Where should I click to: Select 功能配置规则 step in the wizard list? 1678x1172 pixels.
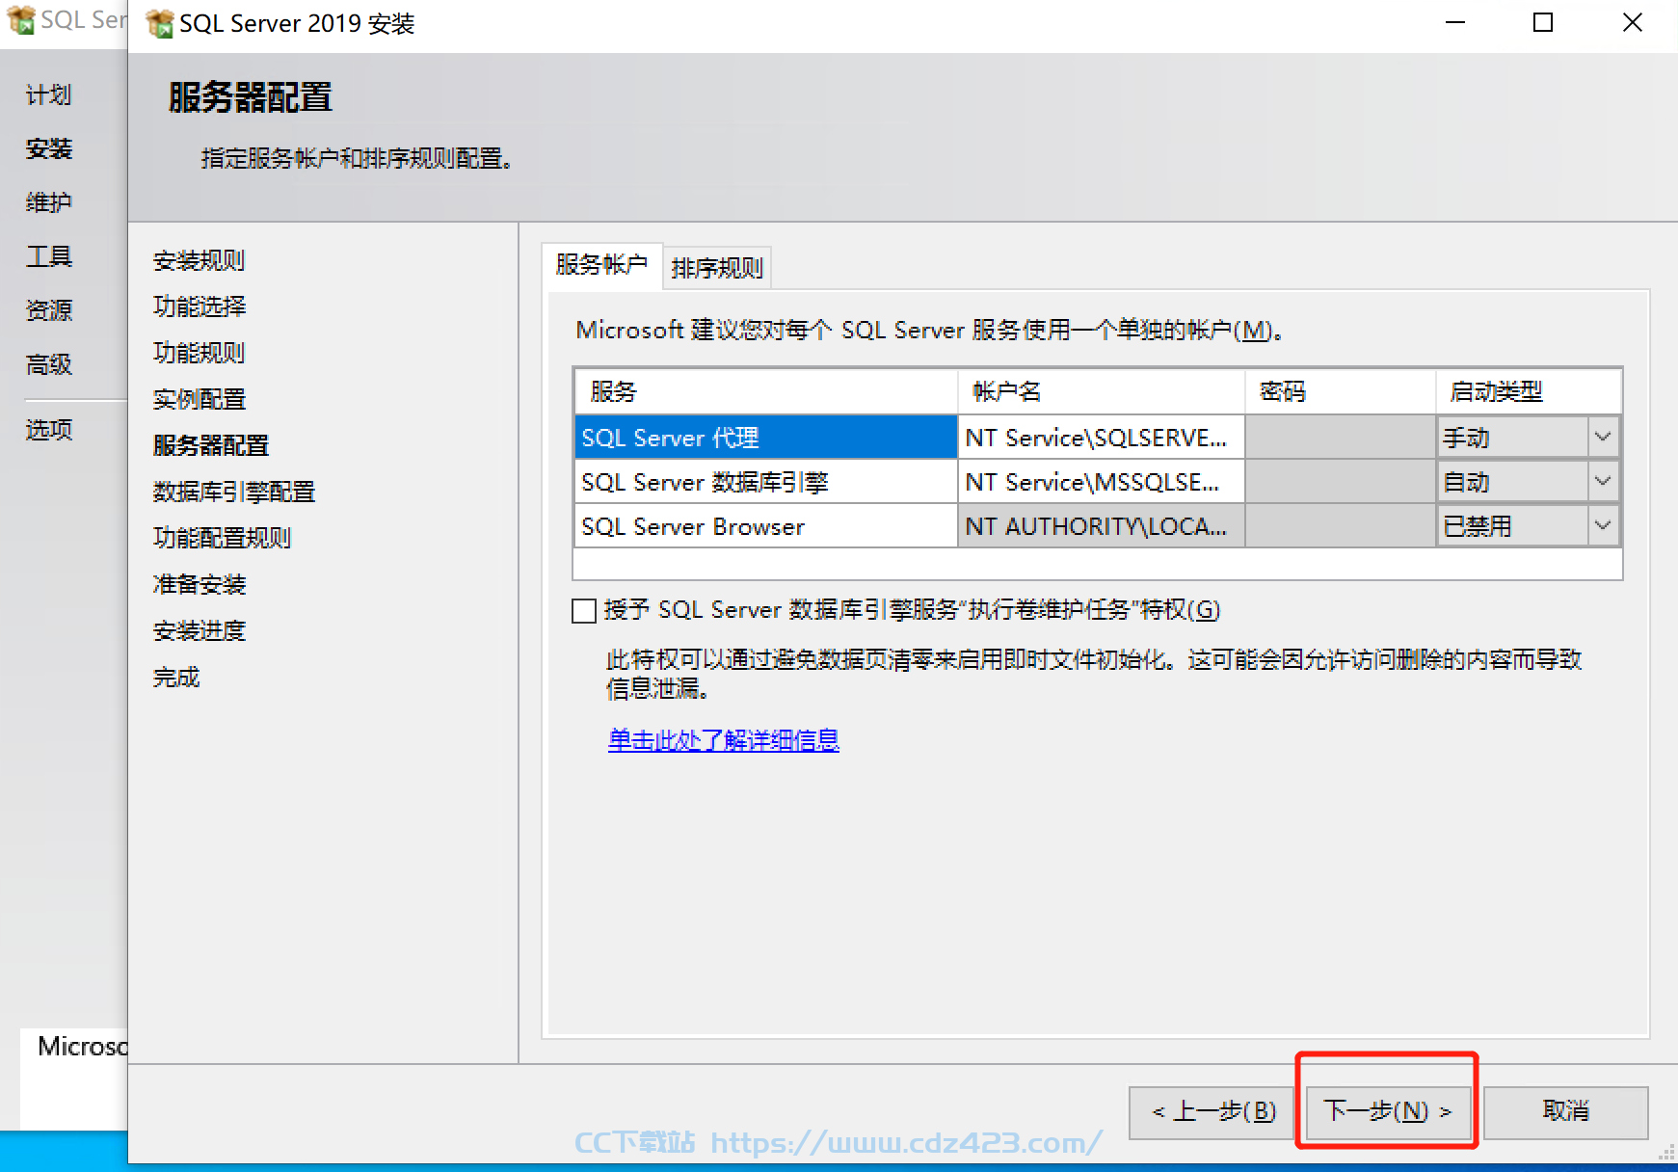click(x=223, y=538)
